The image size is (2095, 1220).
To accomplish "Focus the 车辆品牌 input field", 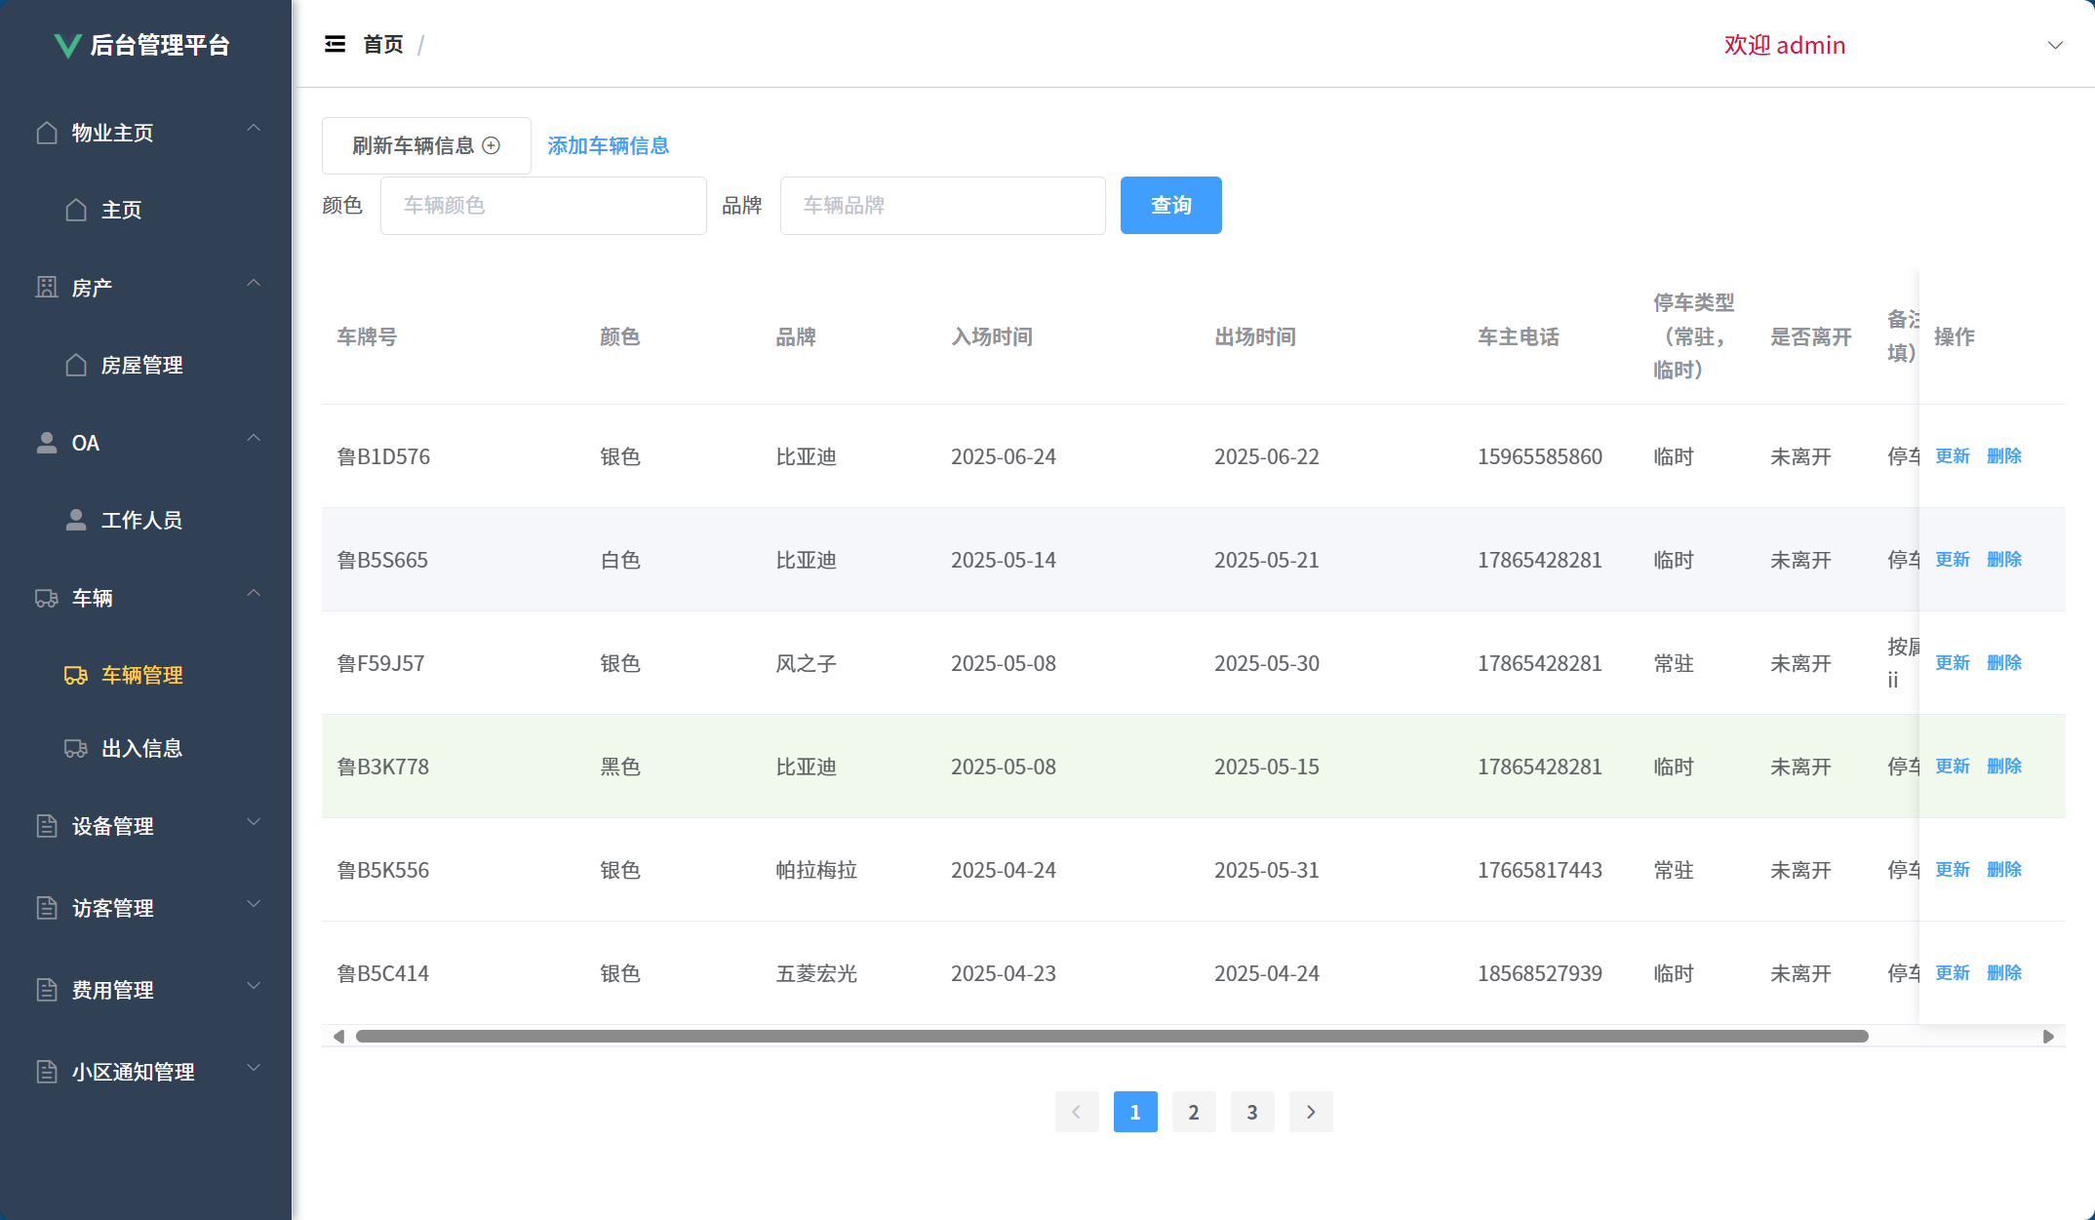I will pyautogui.click(x=943, y=205).
